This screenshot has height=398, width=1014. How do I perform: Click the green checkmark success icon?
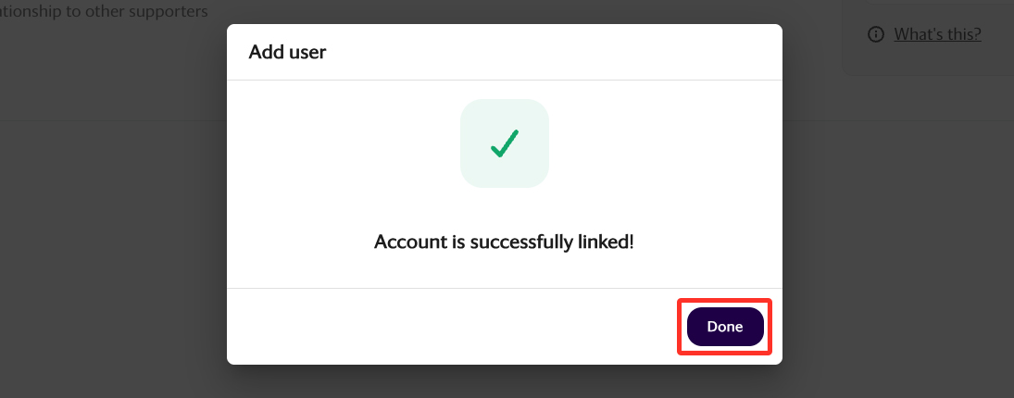[x=505, y=143]
